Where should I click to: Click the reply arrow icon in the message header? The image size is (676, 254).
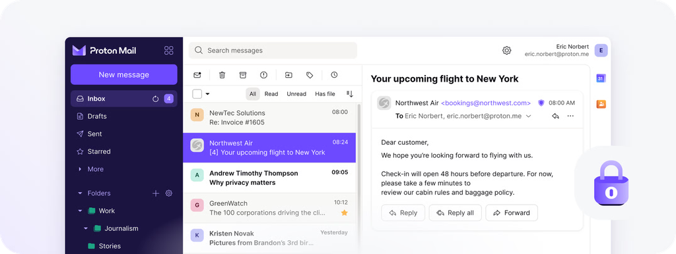(x=555, y=116)
